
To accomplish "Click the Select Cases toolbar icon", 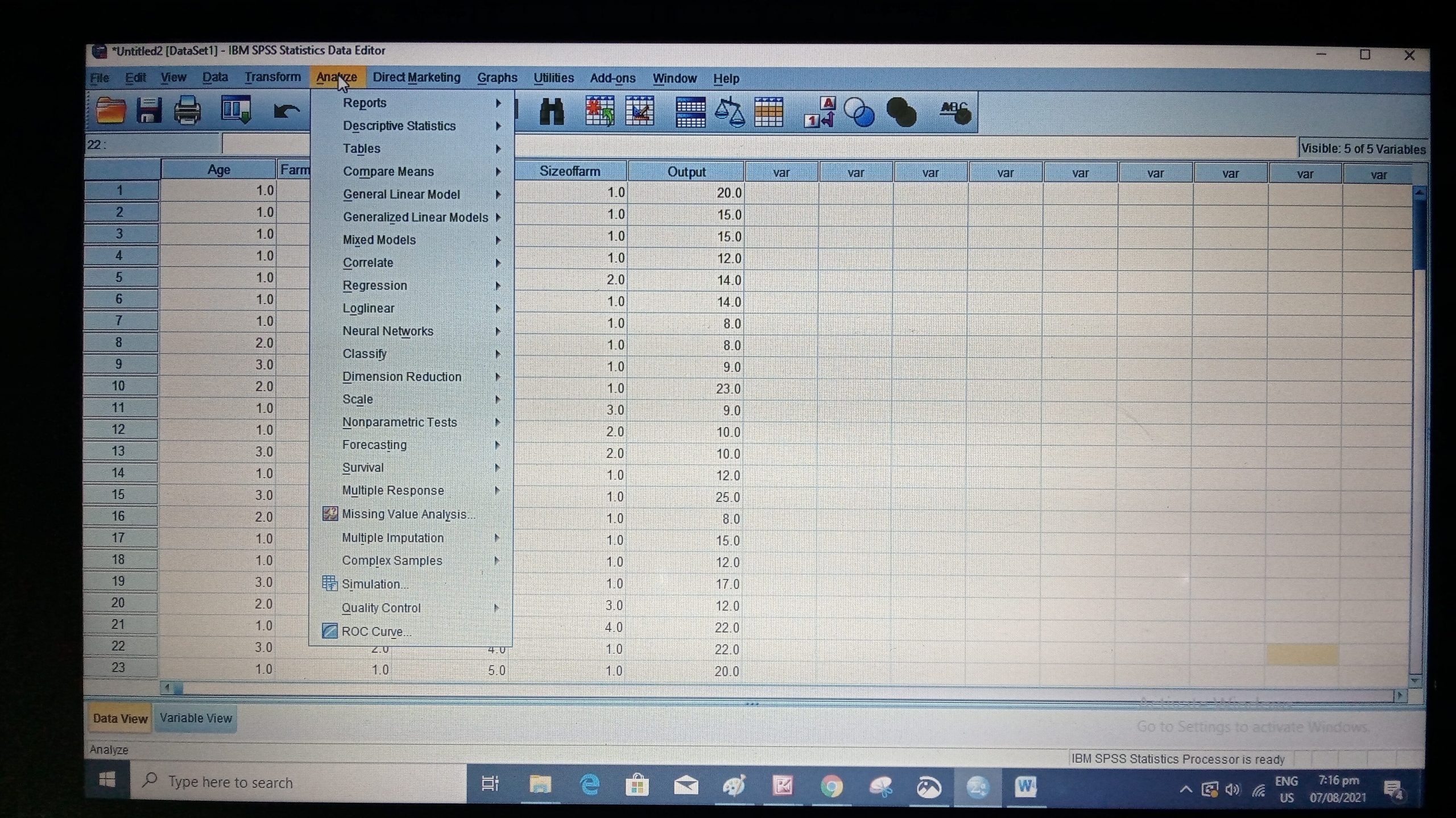I will point(768,111).
